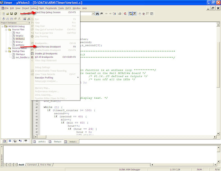Select tmrtest.c in the project tree
The height and width of the screenshot is (171, 221).
pyautogui.click(x=20, y=39)
